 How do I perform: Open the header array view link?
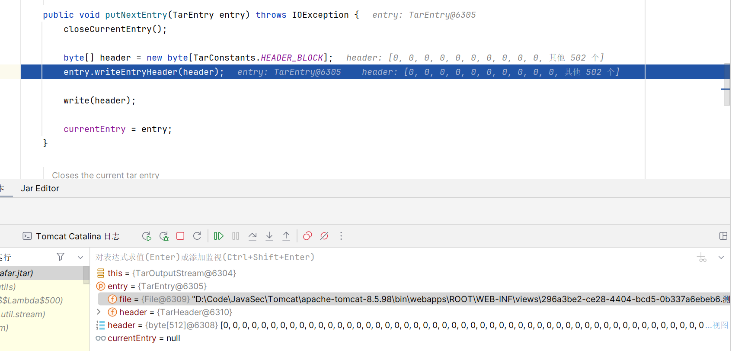coord(720,325)
